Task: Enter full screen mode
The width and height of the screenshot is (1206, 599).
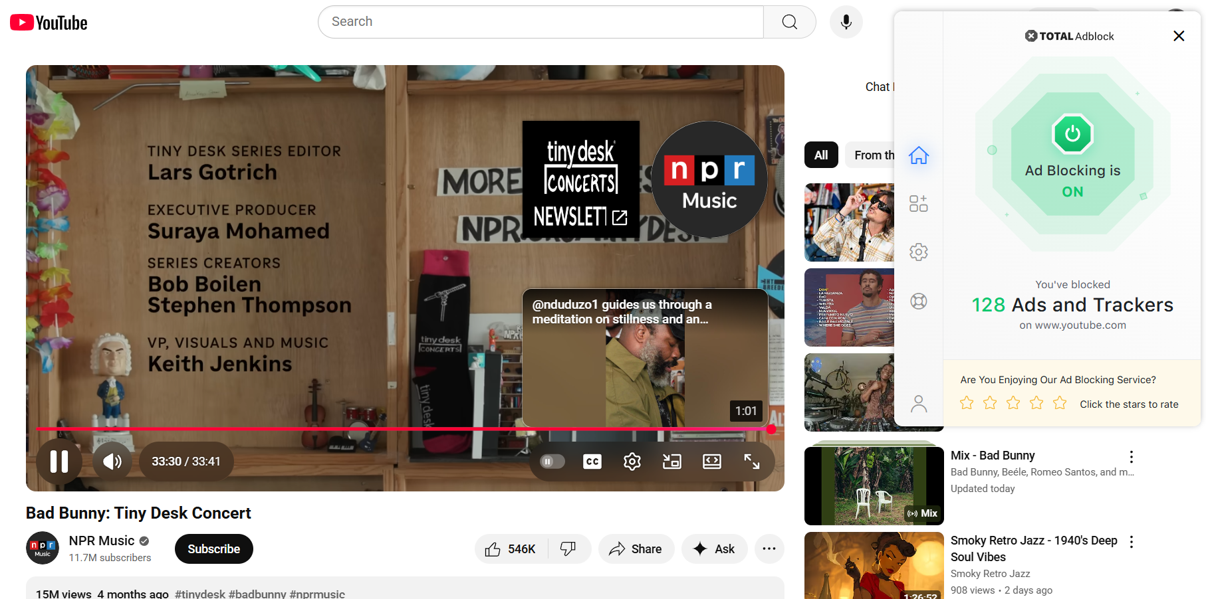Action: coord(751,461)
